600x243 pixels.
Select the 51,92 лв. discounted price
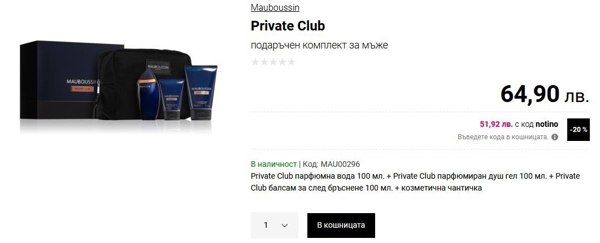(x=496, y=124)
